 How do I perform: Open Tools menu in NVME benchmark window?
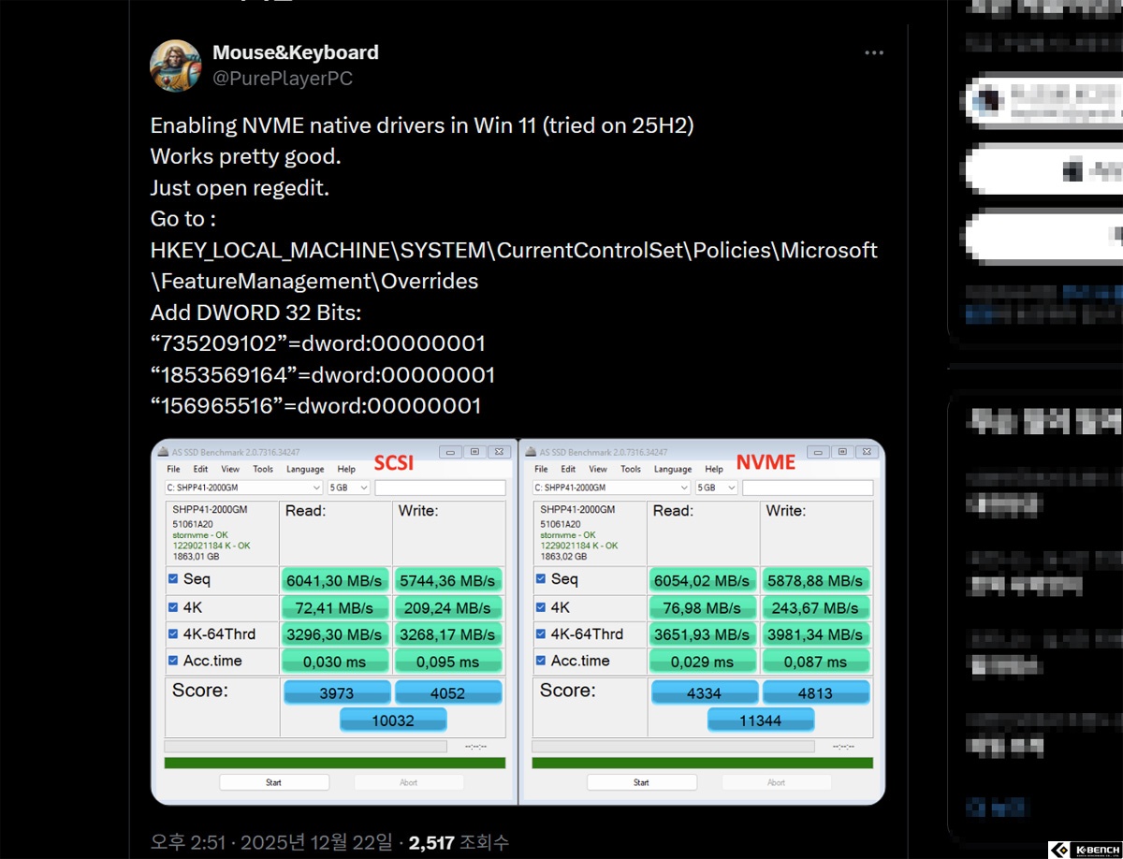pos(631,469)
